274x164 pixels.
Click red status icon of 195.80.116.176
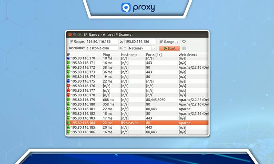point(68,86)
